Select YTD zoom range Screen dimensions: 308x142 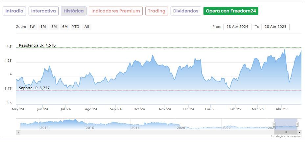point(76,27)
